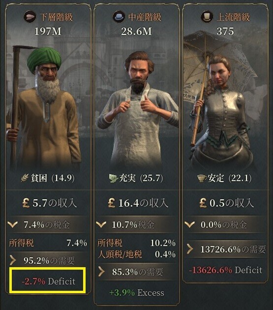Collapse the 10.7%税金 section
The height and width of the screenshot is (310, 273).
coord(137,224)
